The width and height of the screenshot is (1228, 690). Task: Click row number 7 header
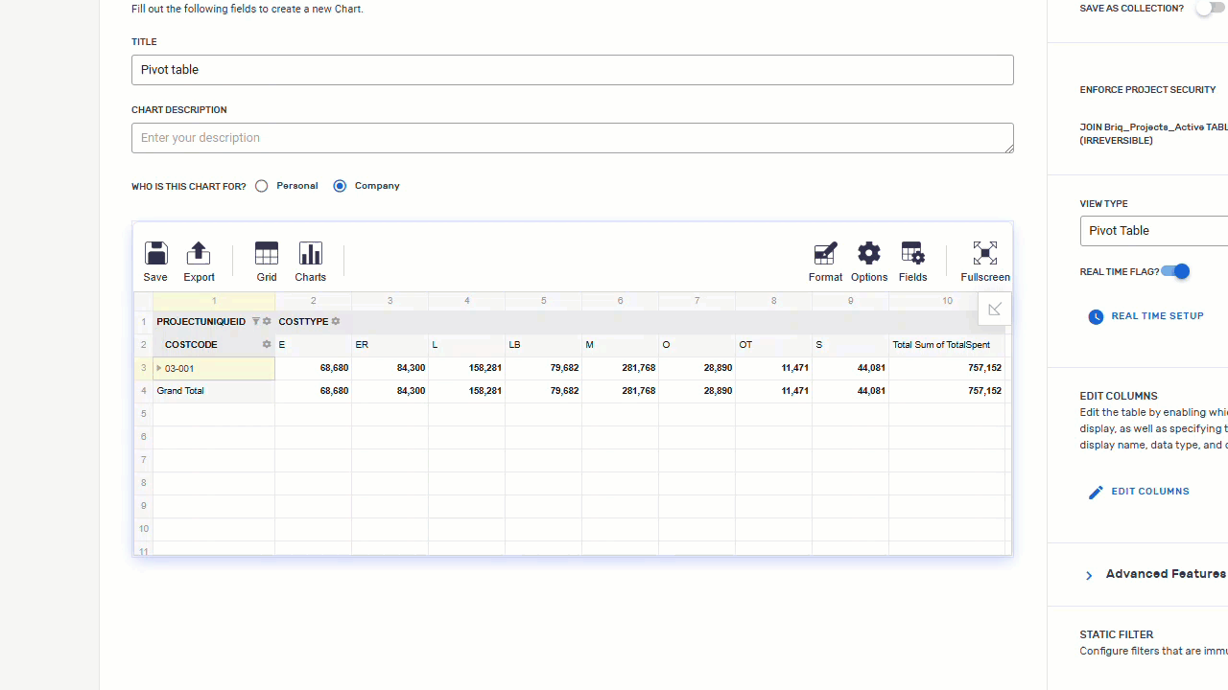pyautogui.click(x=144, y=460)
